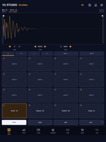This screenshot has width=106, height=142.
Task: Tap empty pad 13
Action: (14, 64)
